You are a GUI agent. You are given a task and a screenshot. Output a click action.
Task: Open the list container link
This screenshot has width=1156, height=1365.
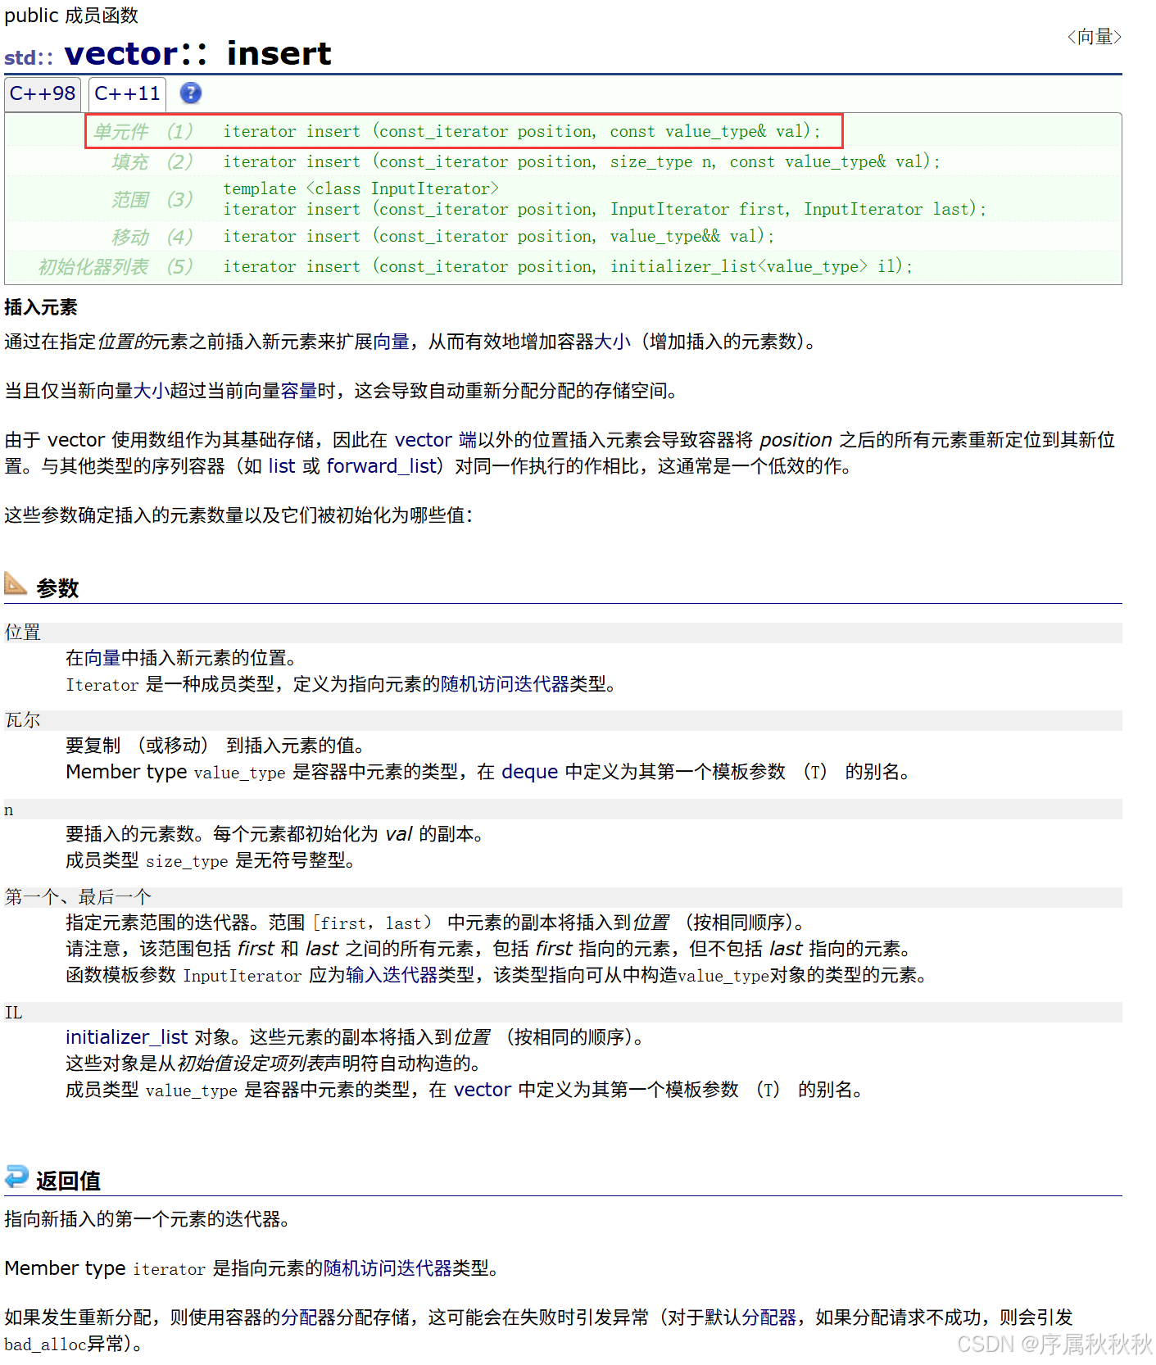click(282, 466)
